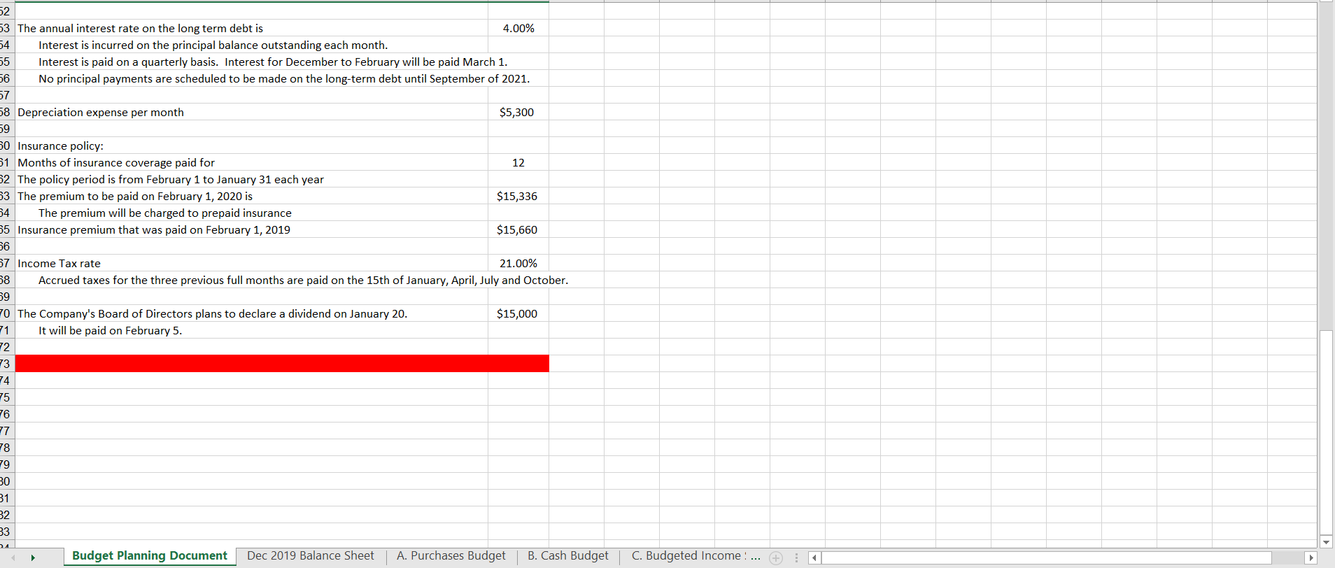Select the $15,660 premium cell
The height and width of the screenshot is (568, 1335).
pos(518,229)
